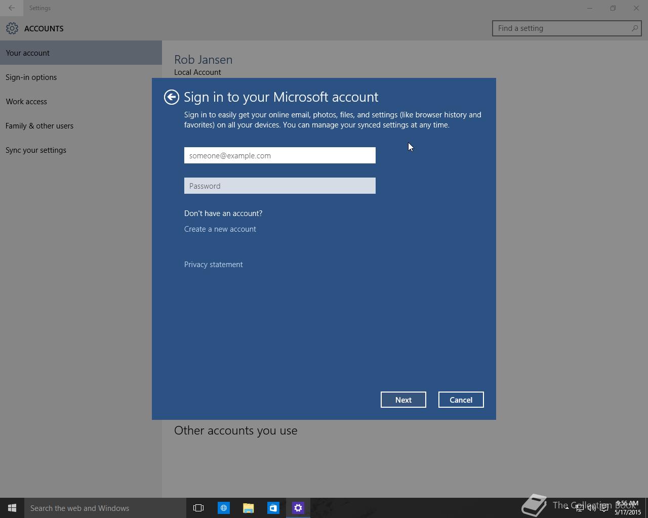The height and width of the screenshot is (518, 648).
Task: Click the Settings window back arrow
Action: [12, 8]
